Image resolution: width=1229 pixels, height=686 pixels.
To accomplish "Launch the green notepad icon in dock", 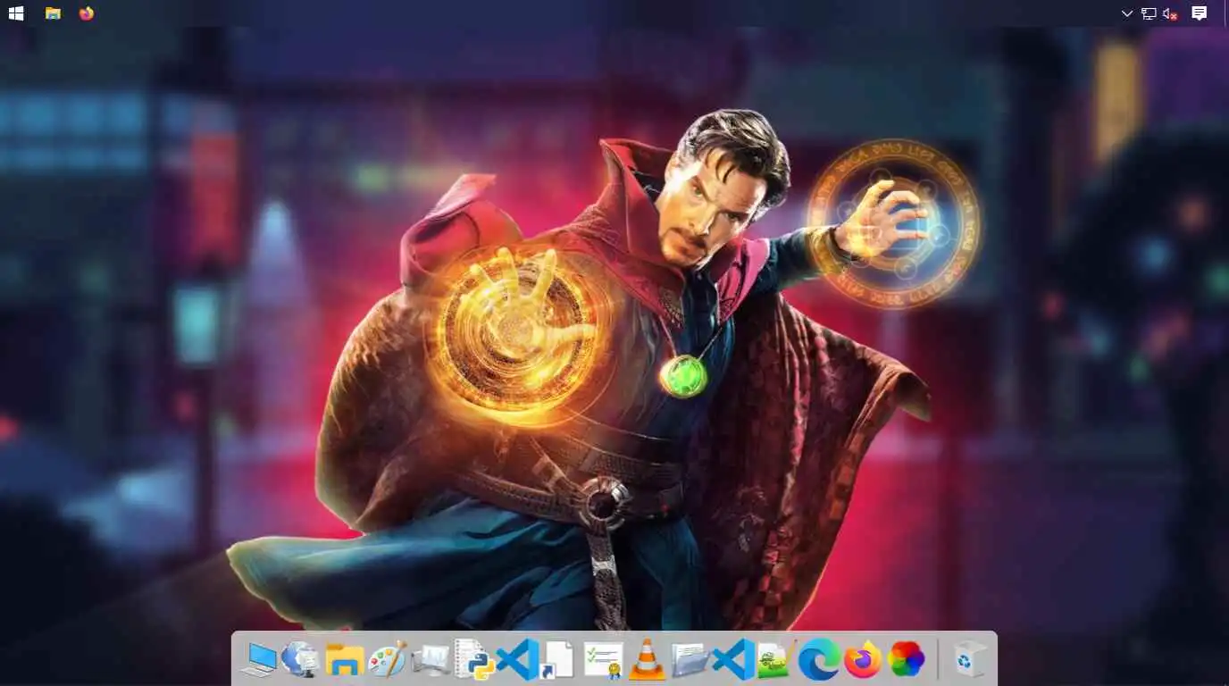I will pyautogui.click(x=775, y=660).
